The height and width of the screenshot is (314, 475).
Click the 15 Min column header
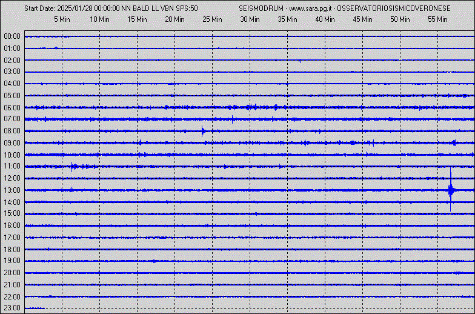pyautogui.click(x=137, y=19)
